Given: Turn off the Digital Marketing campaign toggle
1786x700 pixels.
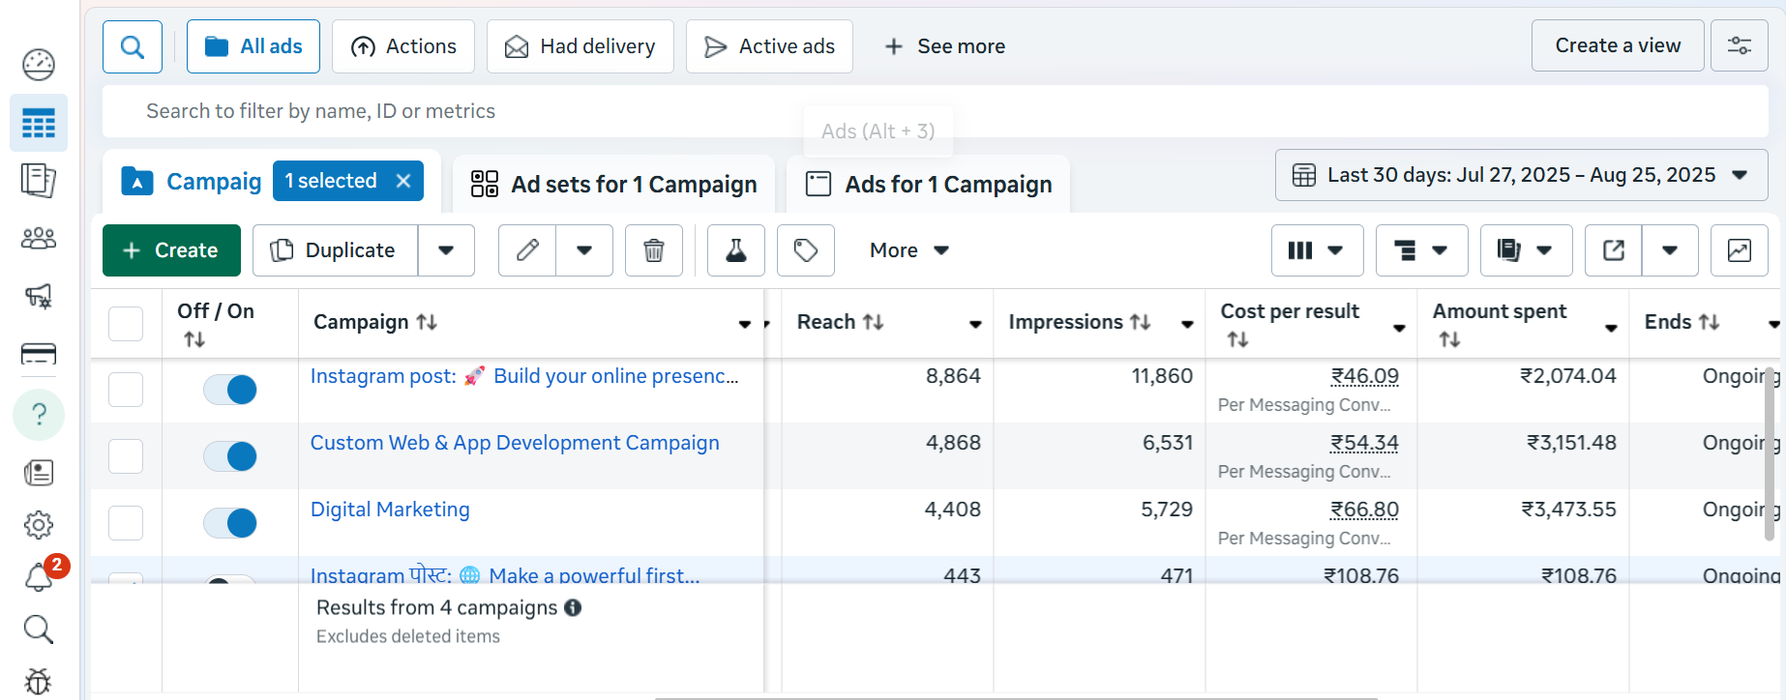Looking at the screenshot, I should 230,523.
